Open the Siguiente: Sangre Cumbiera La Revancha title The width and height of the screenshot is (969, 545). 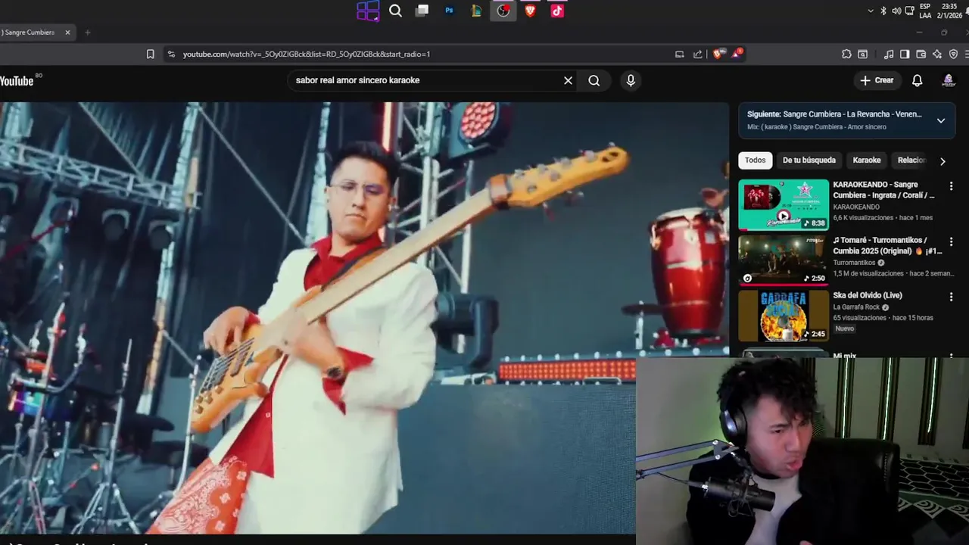point(834,114)
